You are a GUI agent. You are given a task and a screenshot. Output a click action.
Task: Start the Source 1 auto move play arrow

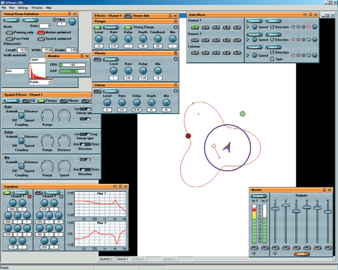click(248, 27)
